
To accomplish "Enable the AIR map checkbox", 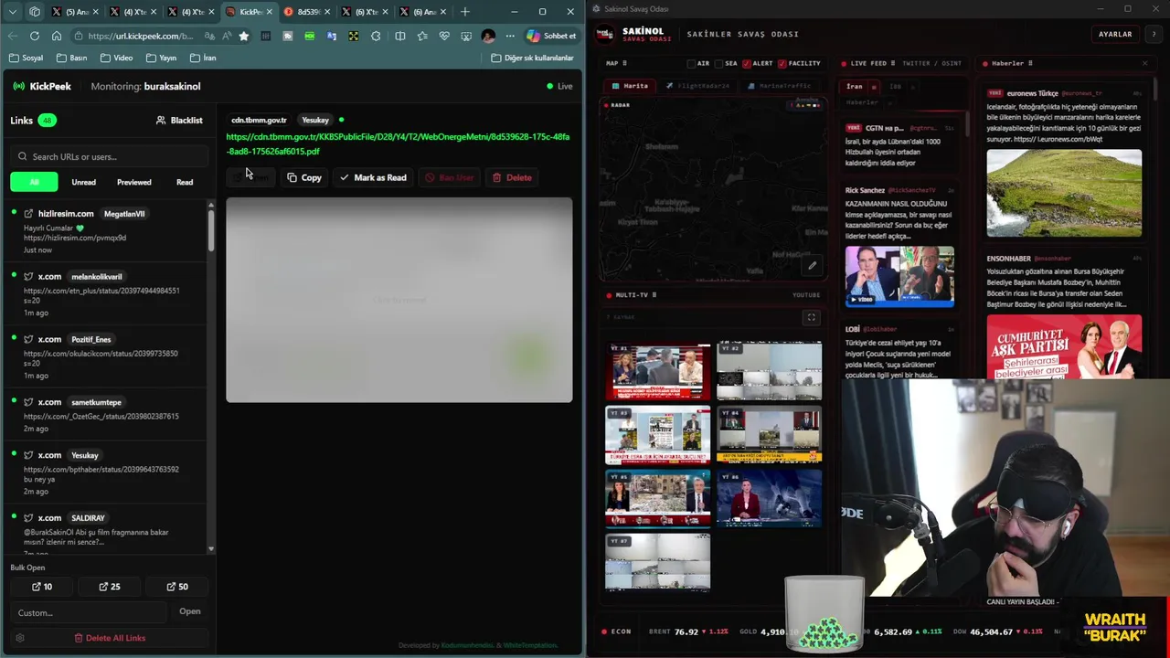I will click(692, 64).
